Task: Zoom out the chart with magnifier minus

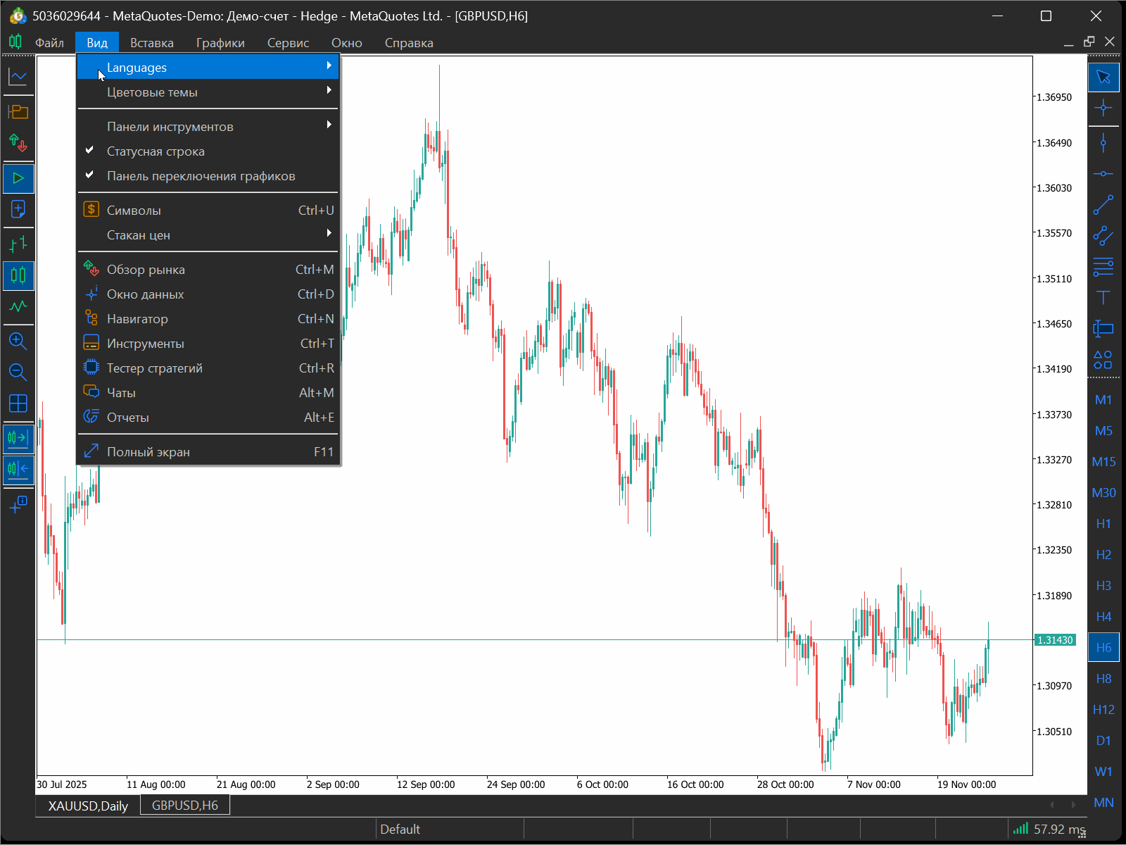Action: [18, 373]
